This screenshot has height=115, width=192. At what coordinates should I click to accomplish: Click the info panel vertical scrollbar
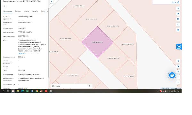49,43
